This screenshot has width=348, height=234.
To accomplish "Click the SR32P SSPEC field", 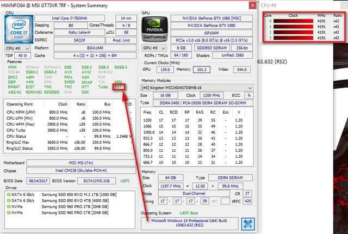I will (79, 40).
